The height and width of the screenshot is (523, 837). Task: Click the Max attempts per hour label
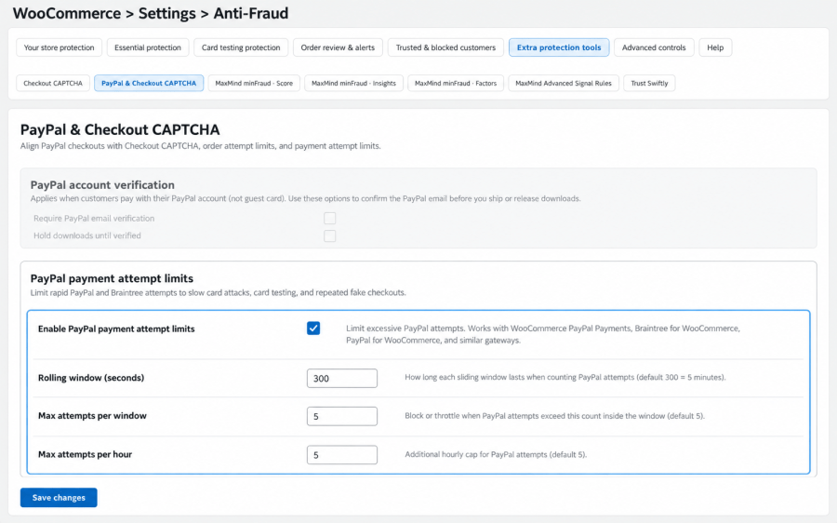(85, 454)
